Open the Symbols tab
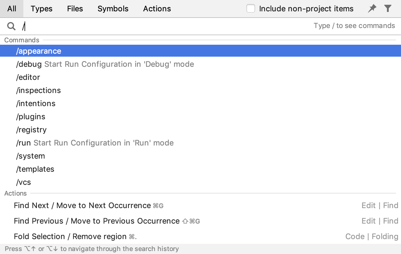The width and height of the screenshot is (401, 254). (113, 9)
